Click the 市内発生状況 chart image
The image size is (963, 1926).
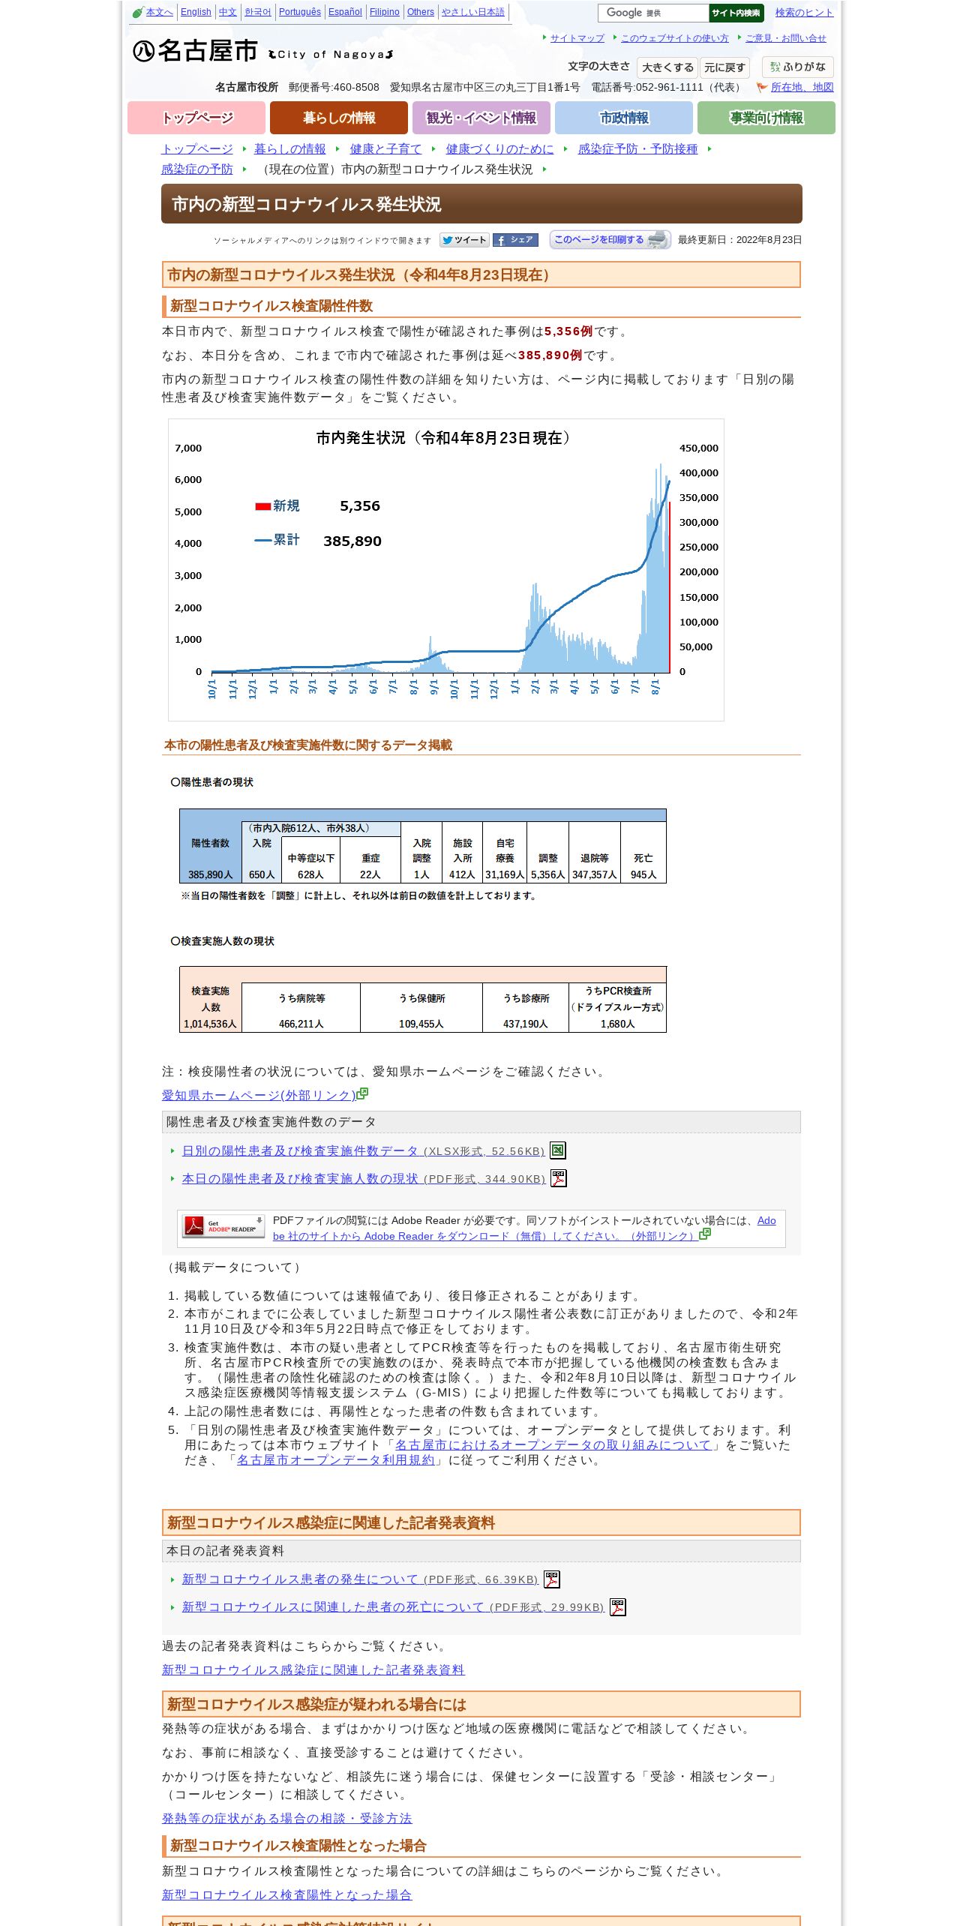446,570
